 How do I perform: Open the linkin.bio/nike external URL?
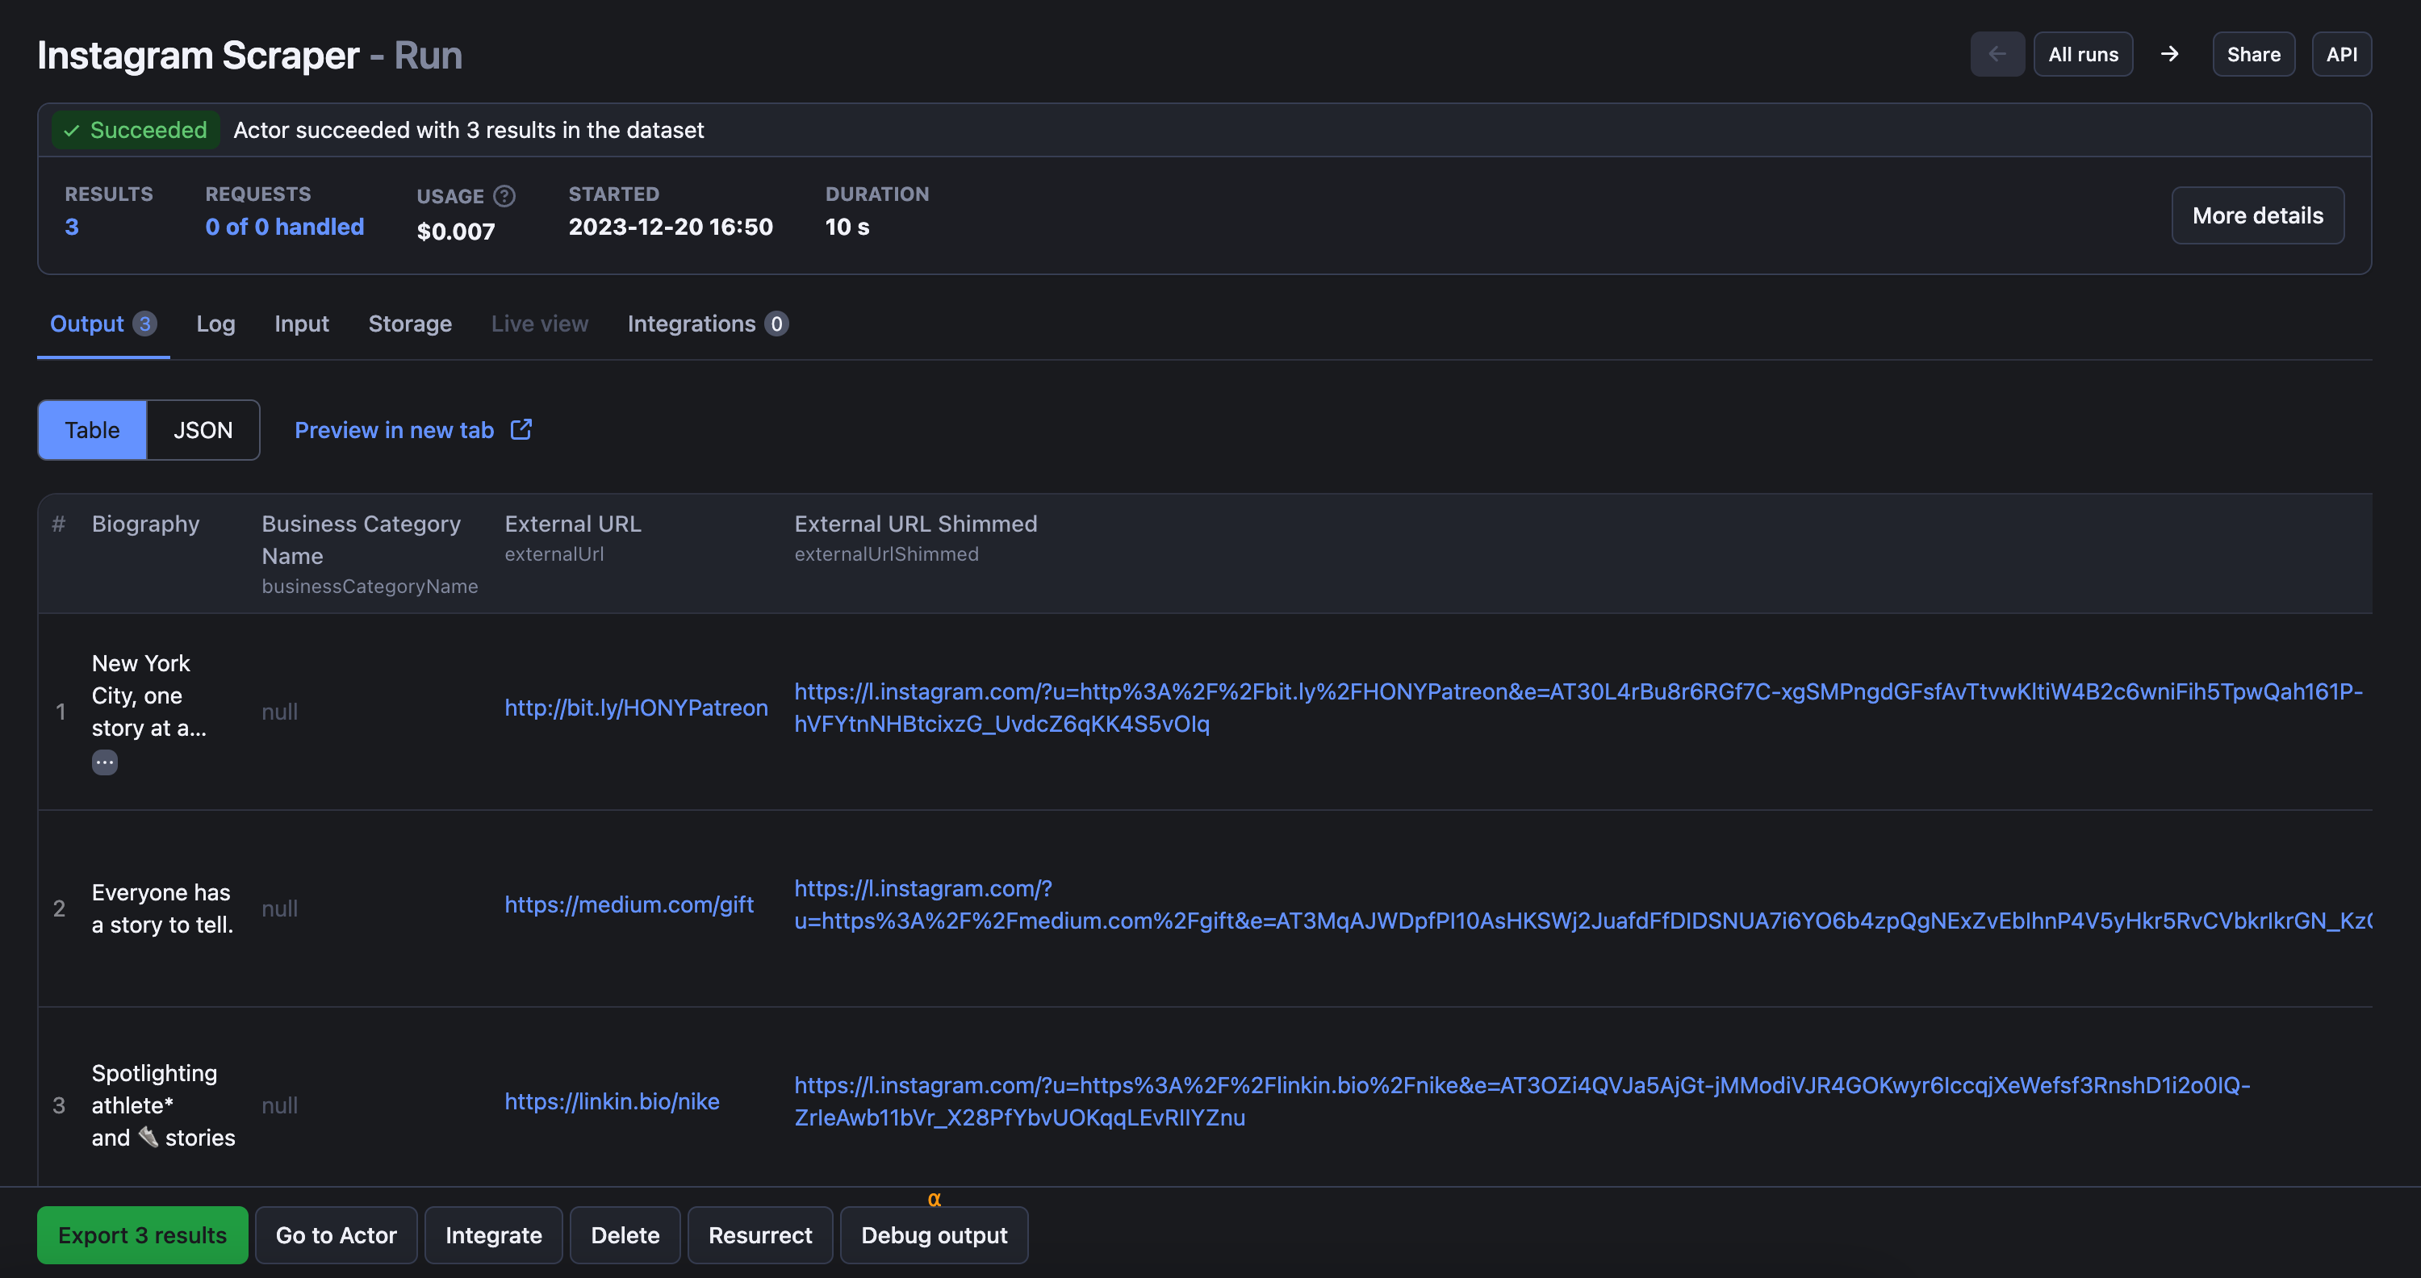pos(612,1101)
